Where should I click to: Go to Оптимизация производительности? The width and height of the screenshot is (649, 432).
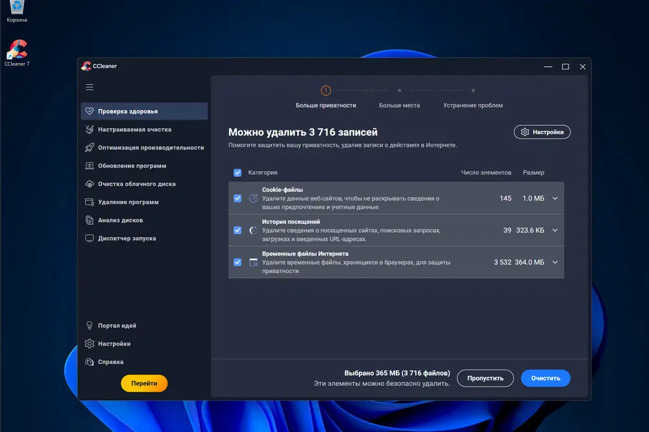(145, 148)
